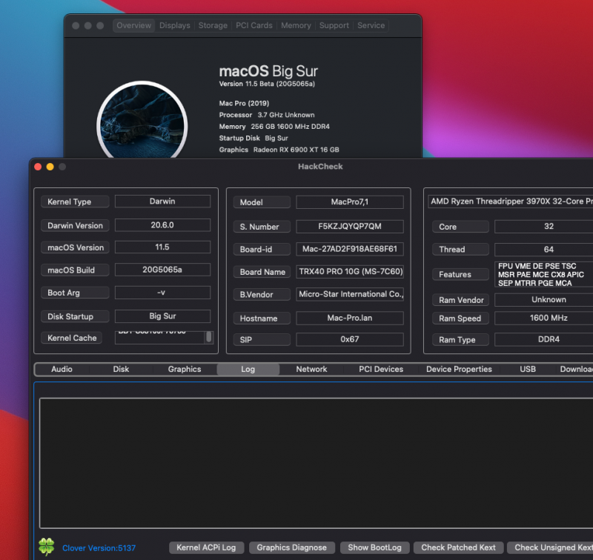Click the Clover four-leaf icon
The image size is (593, 560).
point(46,547)
